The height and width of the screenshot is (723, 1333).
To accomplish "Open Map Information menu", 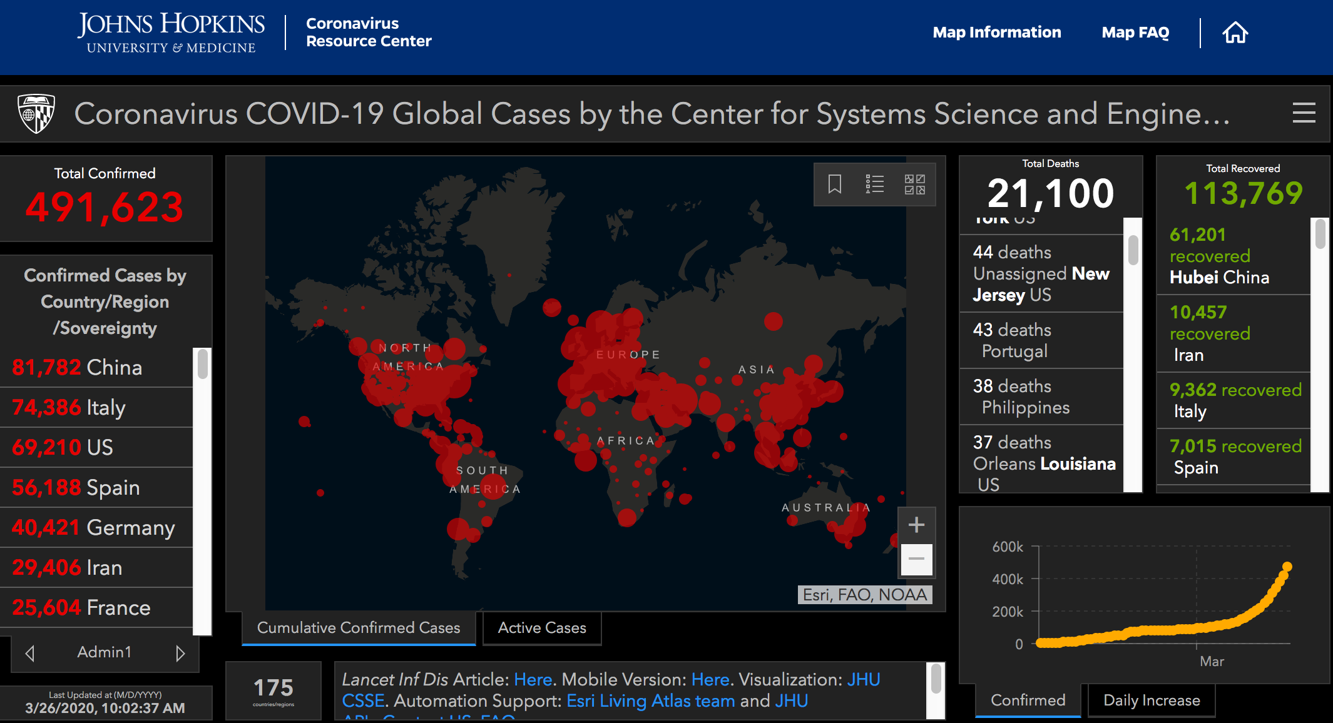I will tap(996, 33).
